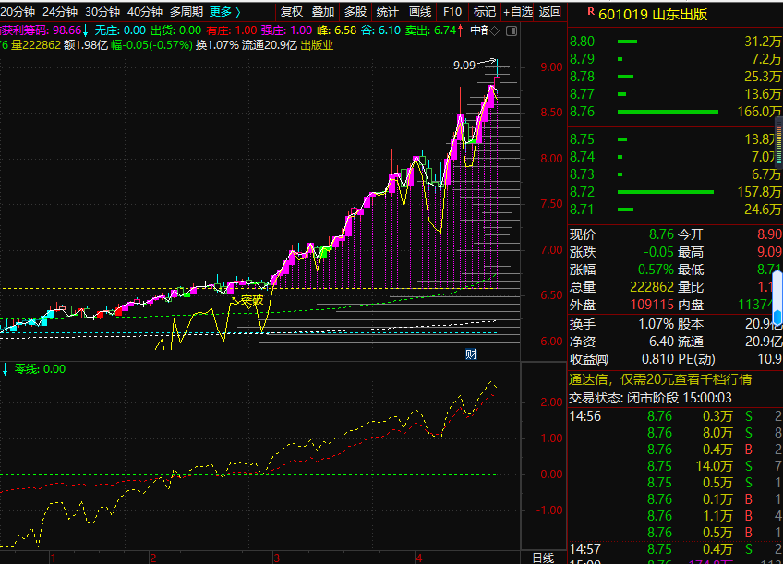Image resolution: width=783 pixels, height=564 pixels.
Task: Click the panel layout icon beside 中创
Action: 510,30
